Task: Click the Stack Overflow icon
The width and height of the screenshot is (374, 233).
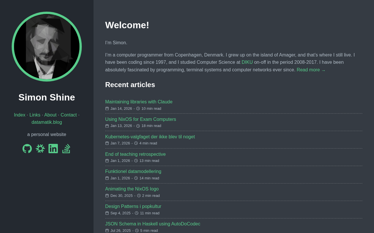Action: [x=66, y=149]
